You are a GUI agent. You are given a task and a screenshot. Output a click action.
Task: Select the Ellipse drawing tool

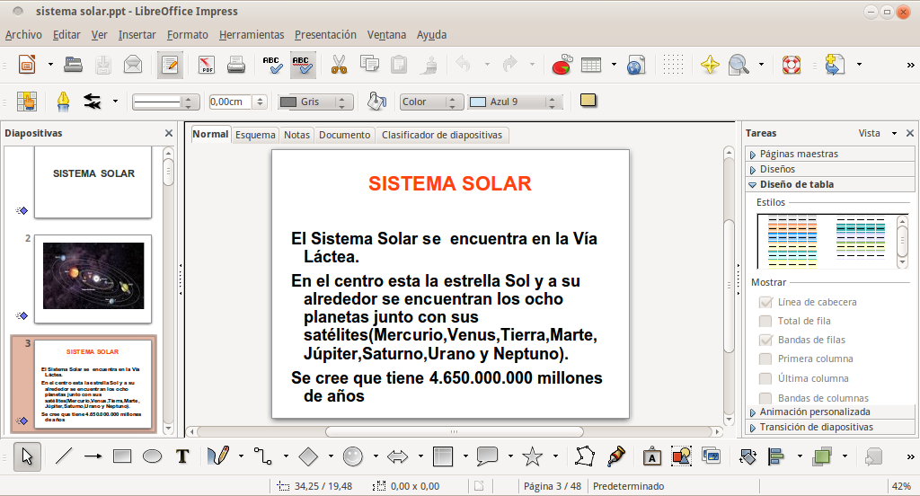pos(153,456)
